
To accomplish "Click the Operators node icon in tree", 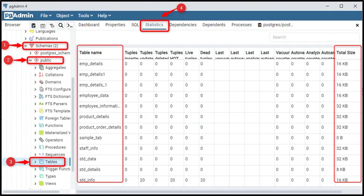I will coord(41,140).
